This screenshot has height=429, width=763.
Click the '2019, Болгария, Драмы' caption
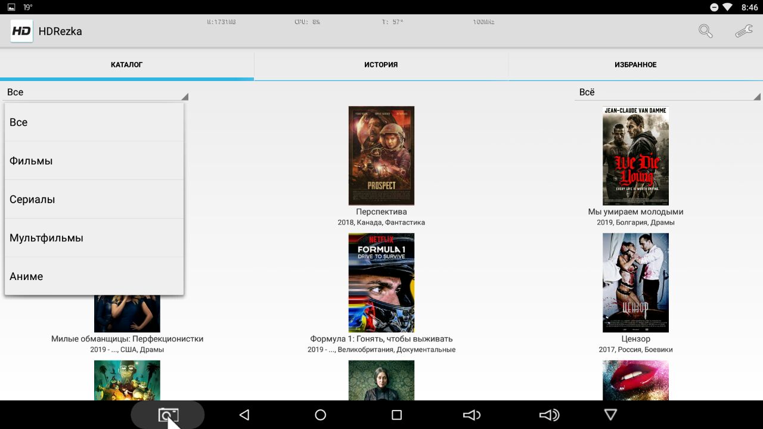tap(635, 222)
